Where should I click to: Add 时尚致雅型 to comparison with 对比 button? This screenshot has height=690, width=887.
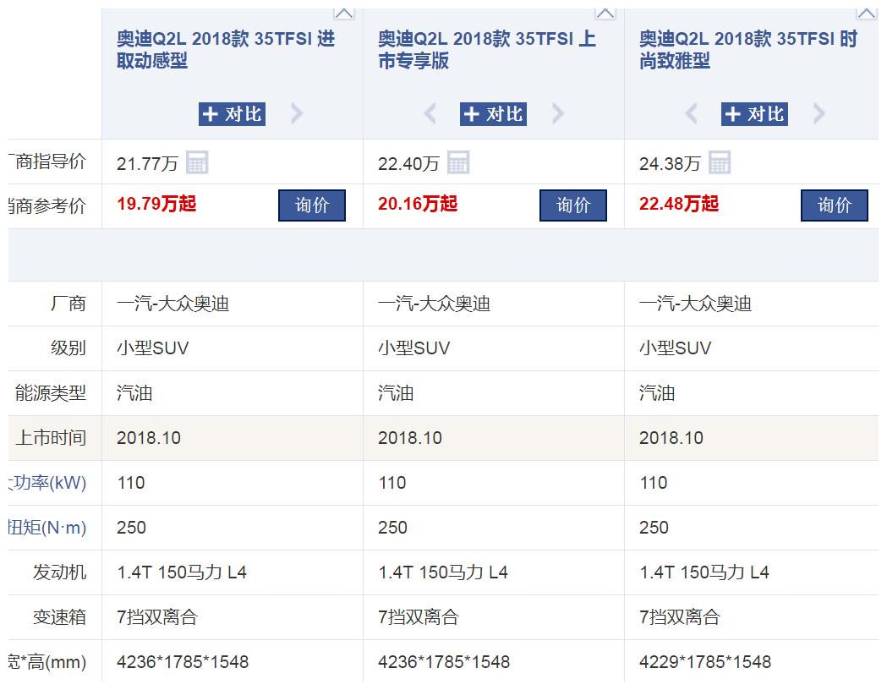pos(754,113)
